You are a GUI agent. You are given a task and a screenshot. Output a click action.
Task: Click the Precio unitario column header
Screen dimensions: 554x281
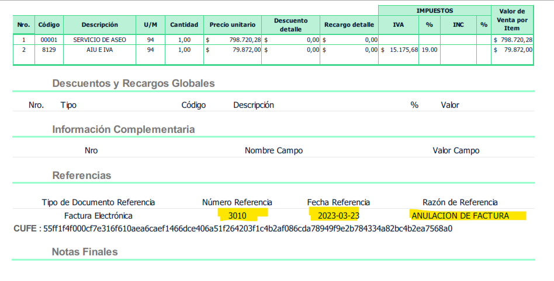233,24
